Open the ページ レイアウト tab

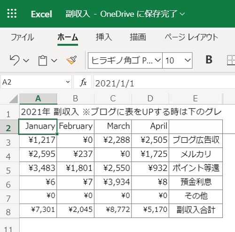tap(191, 37)
